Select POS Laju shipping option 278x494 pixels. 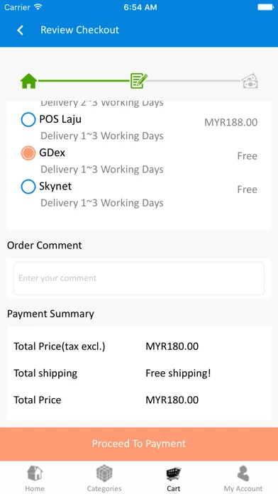28,120
